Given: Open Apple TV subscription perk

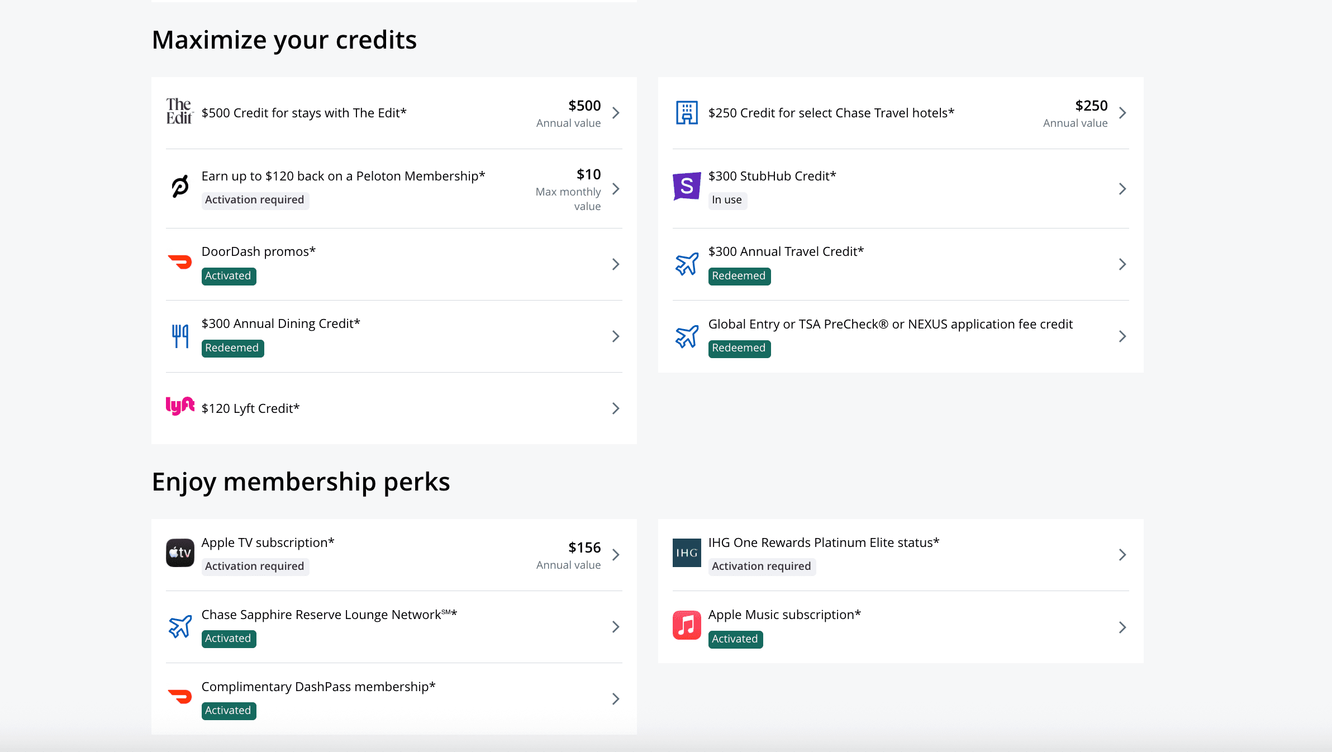Looking at the screenshot, I should pyautogui.click(x=394, y=555).
